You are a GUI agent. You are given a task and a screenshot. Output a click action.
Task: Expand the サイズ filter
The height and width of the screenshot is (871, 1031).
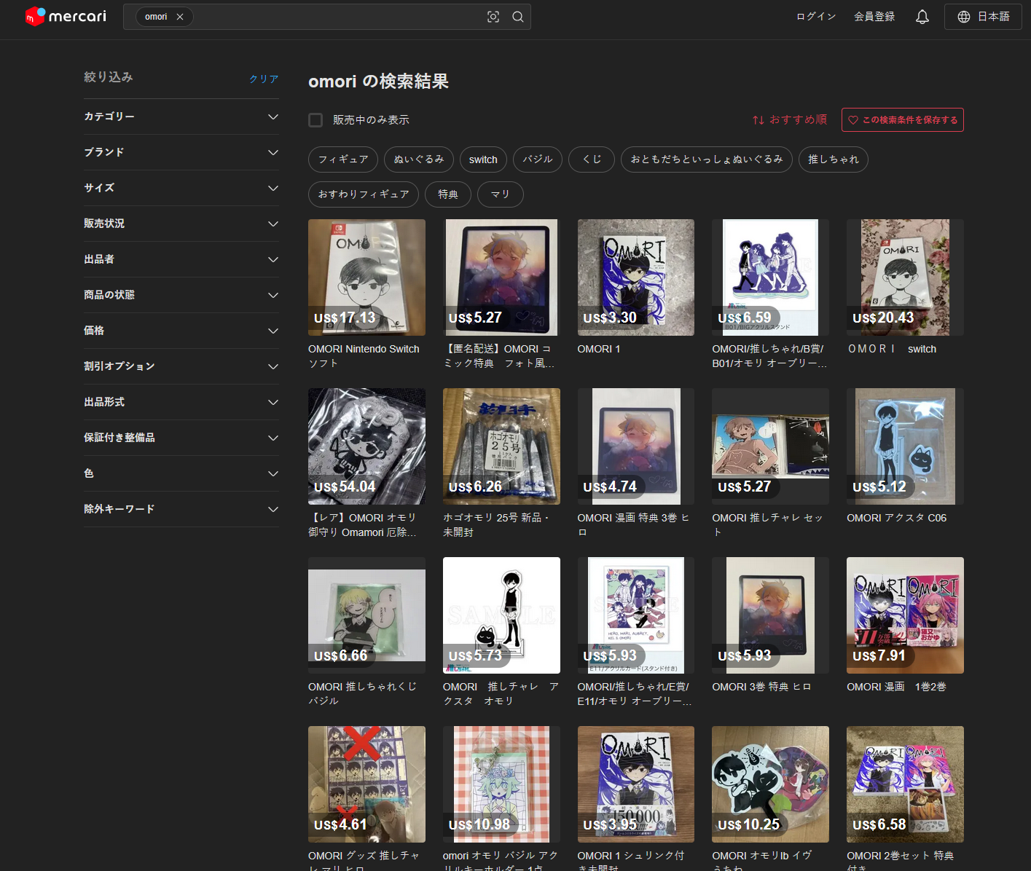pyautogui.click(x=181, y=188)
